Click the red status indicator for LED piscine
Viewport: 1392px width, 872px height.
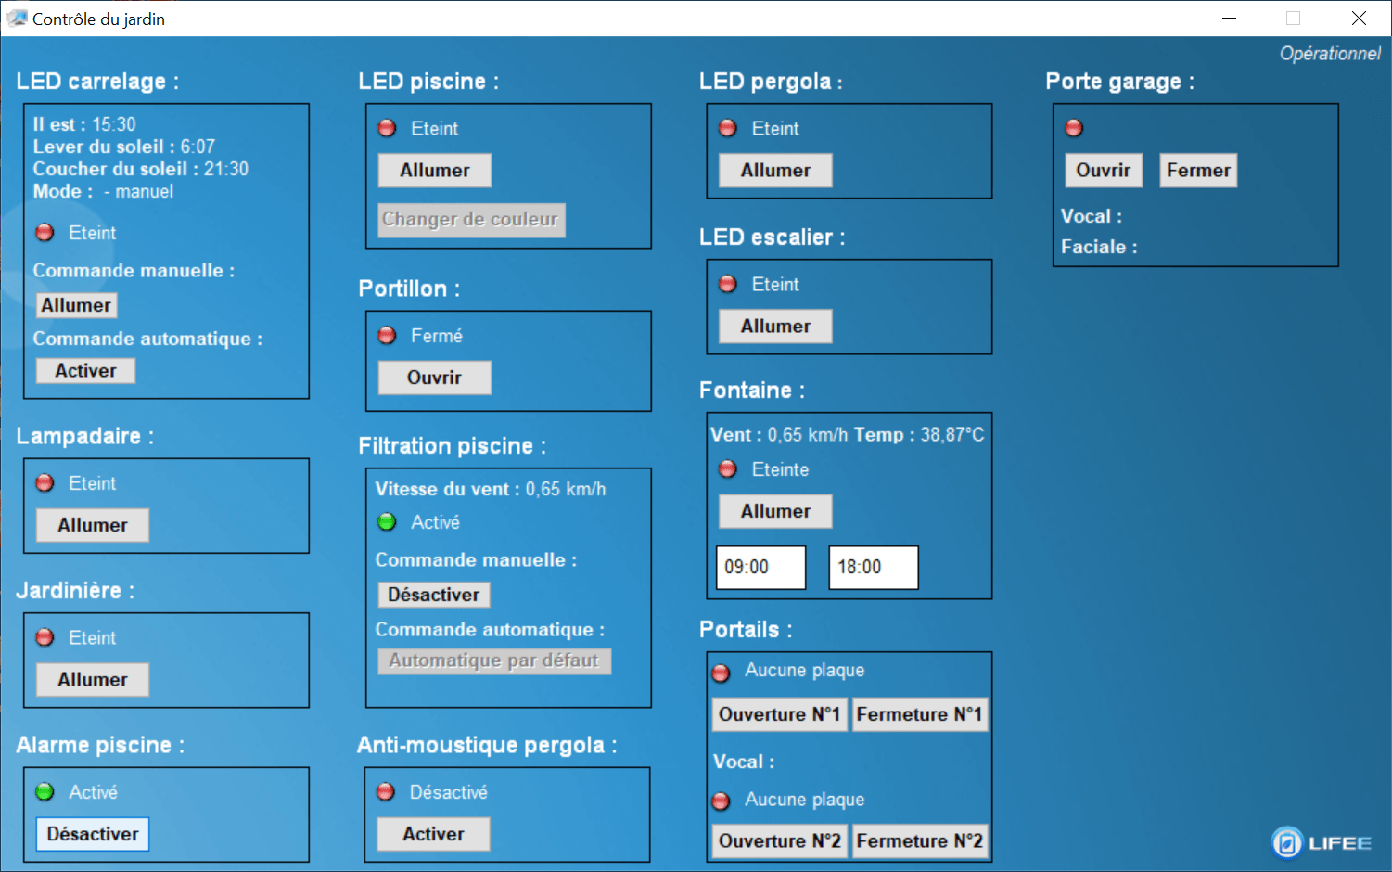[388, 128]
